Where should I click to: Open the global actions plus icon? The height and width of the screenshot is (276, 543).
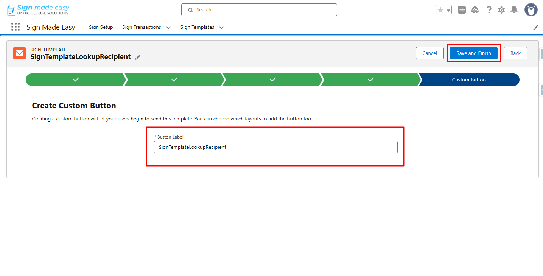pyautogui.click(x=462, y=10)
